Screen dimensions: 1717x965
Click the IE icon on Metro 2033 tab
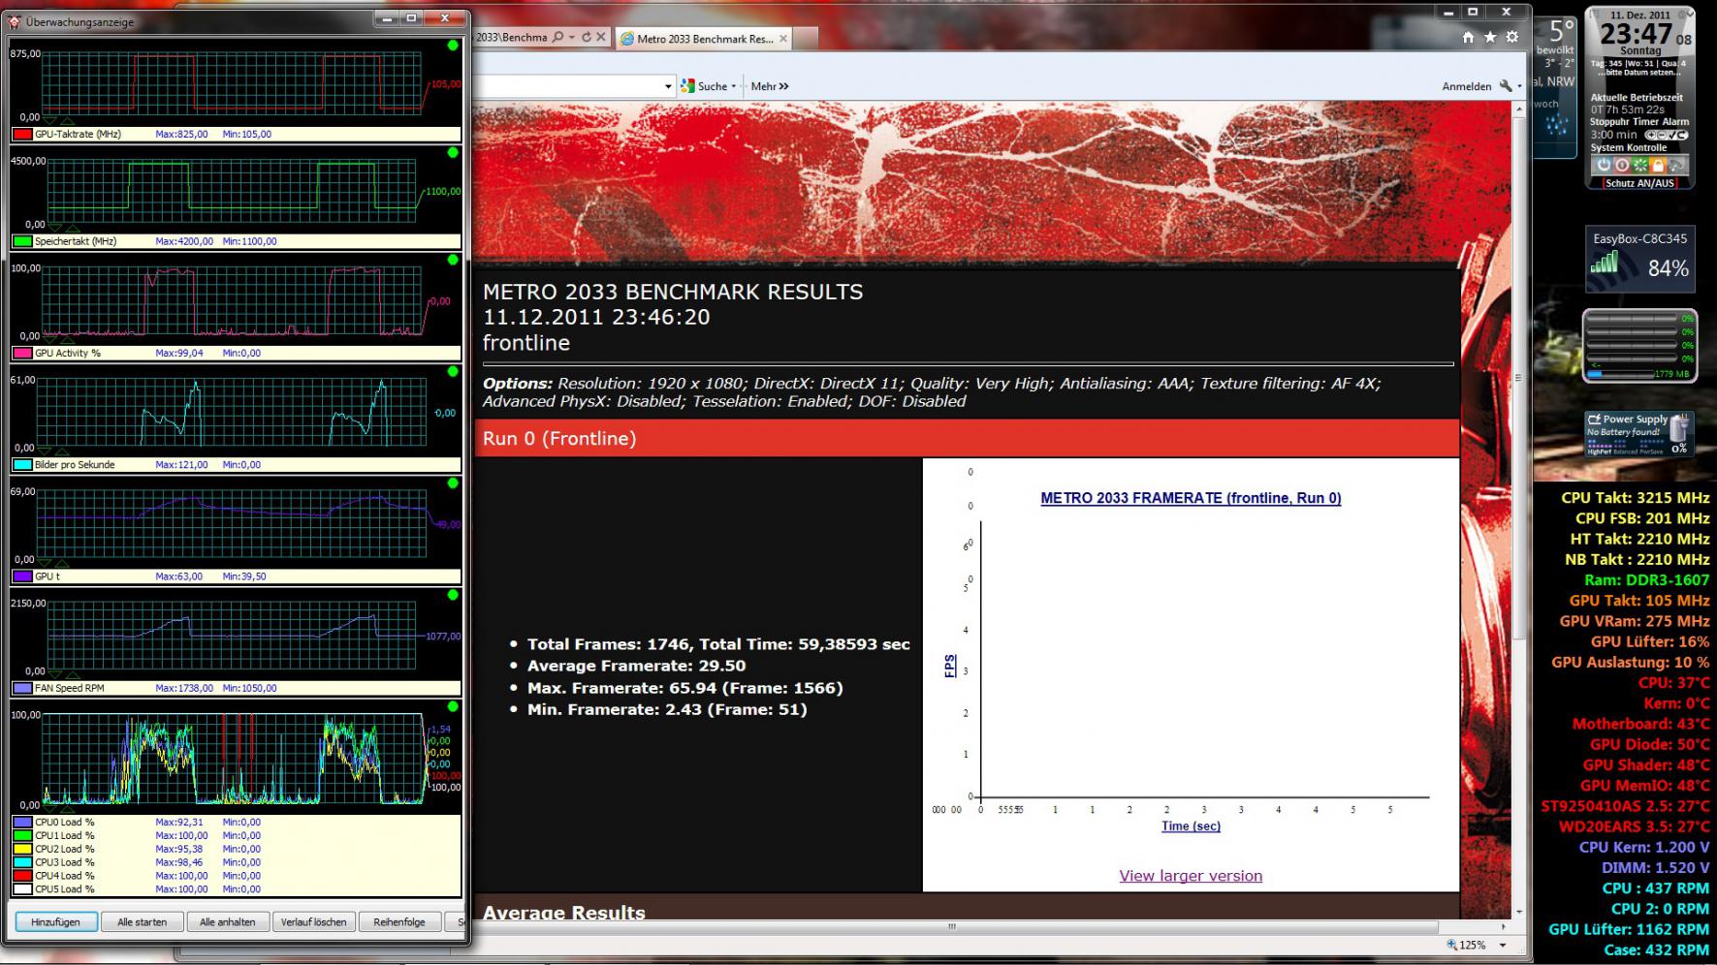click(x=627, y=39)
